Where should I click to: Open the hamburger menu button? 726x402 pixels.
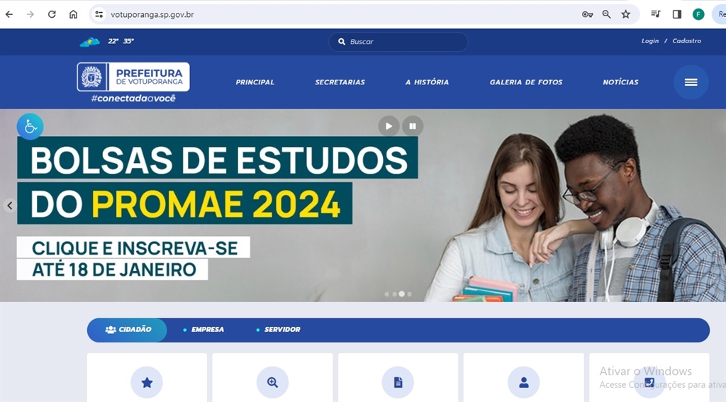691,82
